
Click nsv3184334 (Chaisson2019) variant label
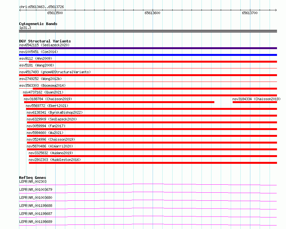coord(256,99)
